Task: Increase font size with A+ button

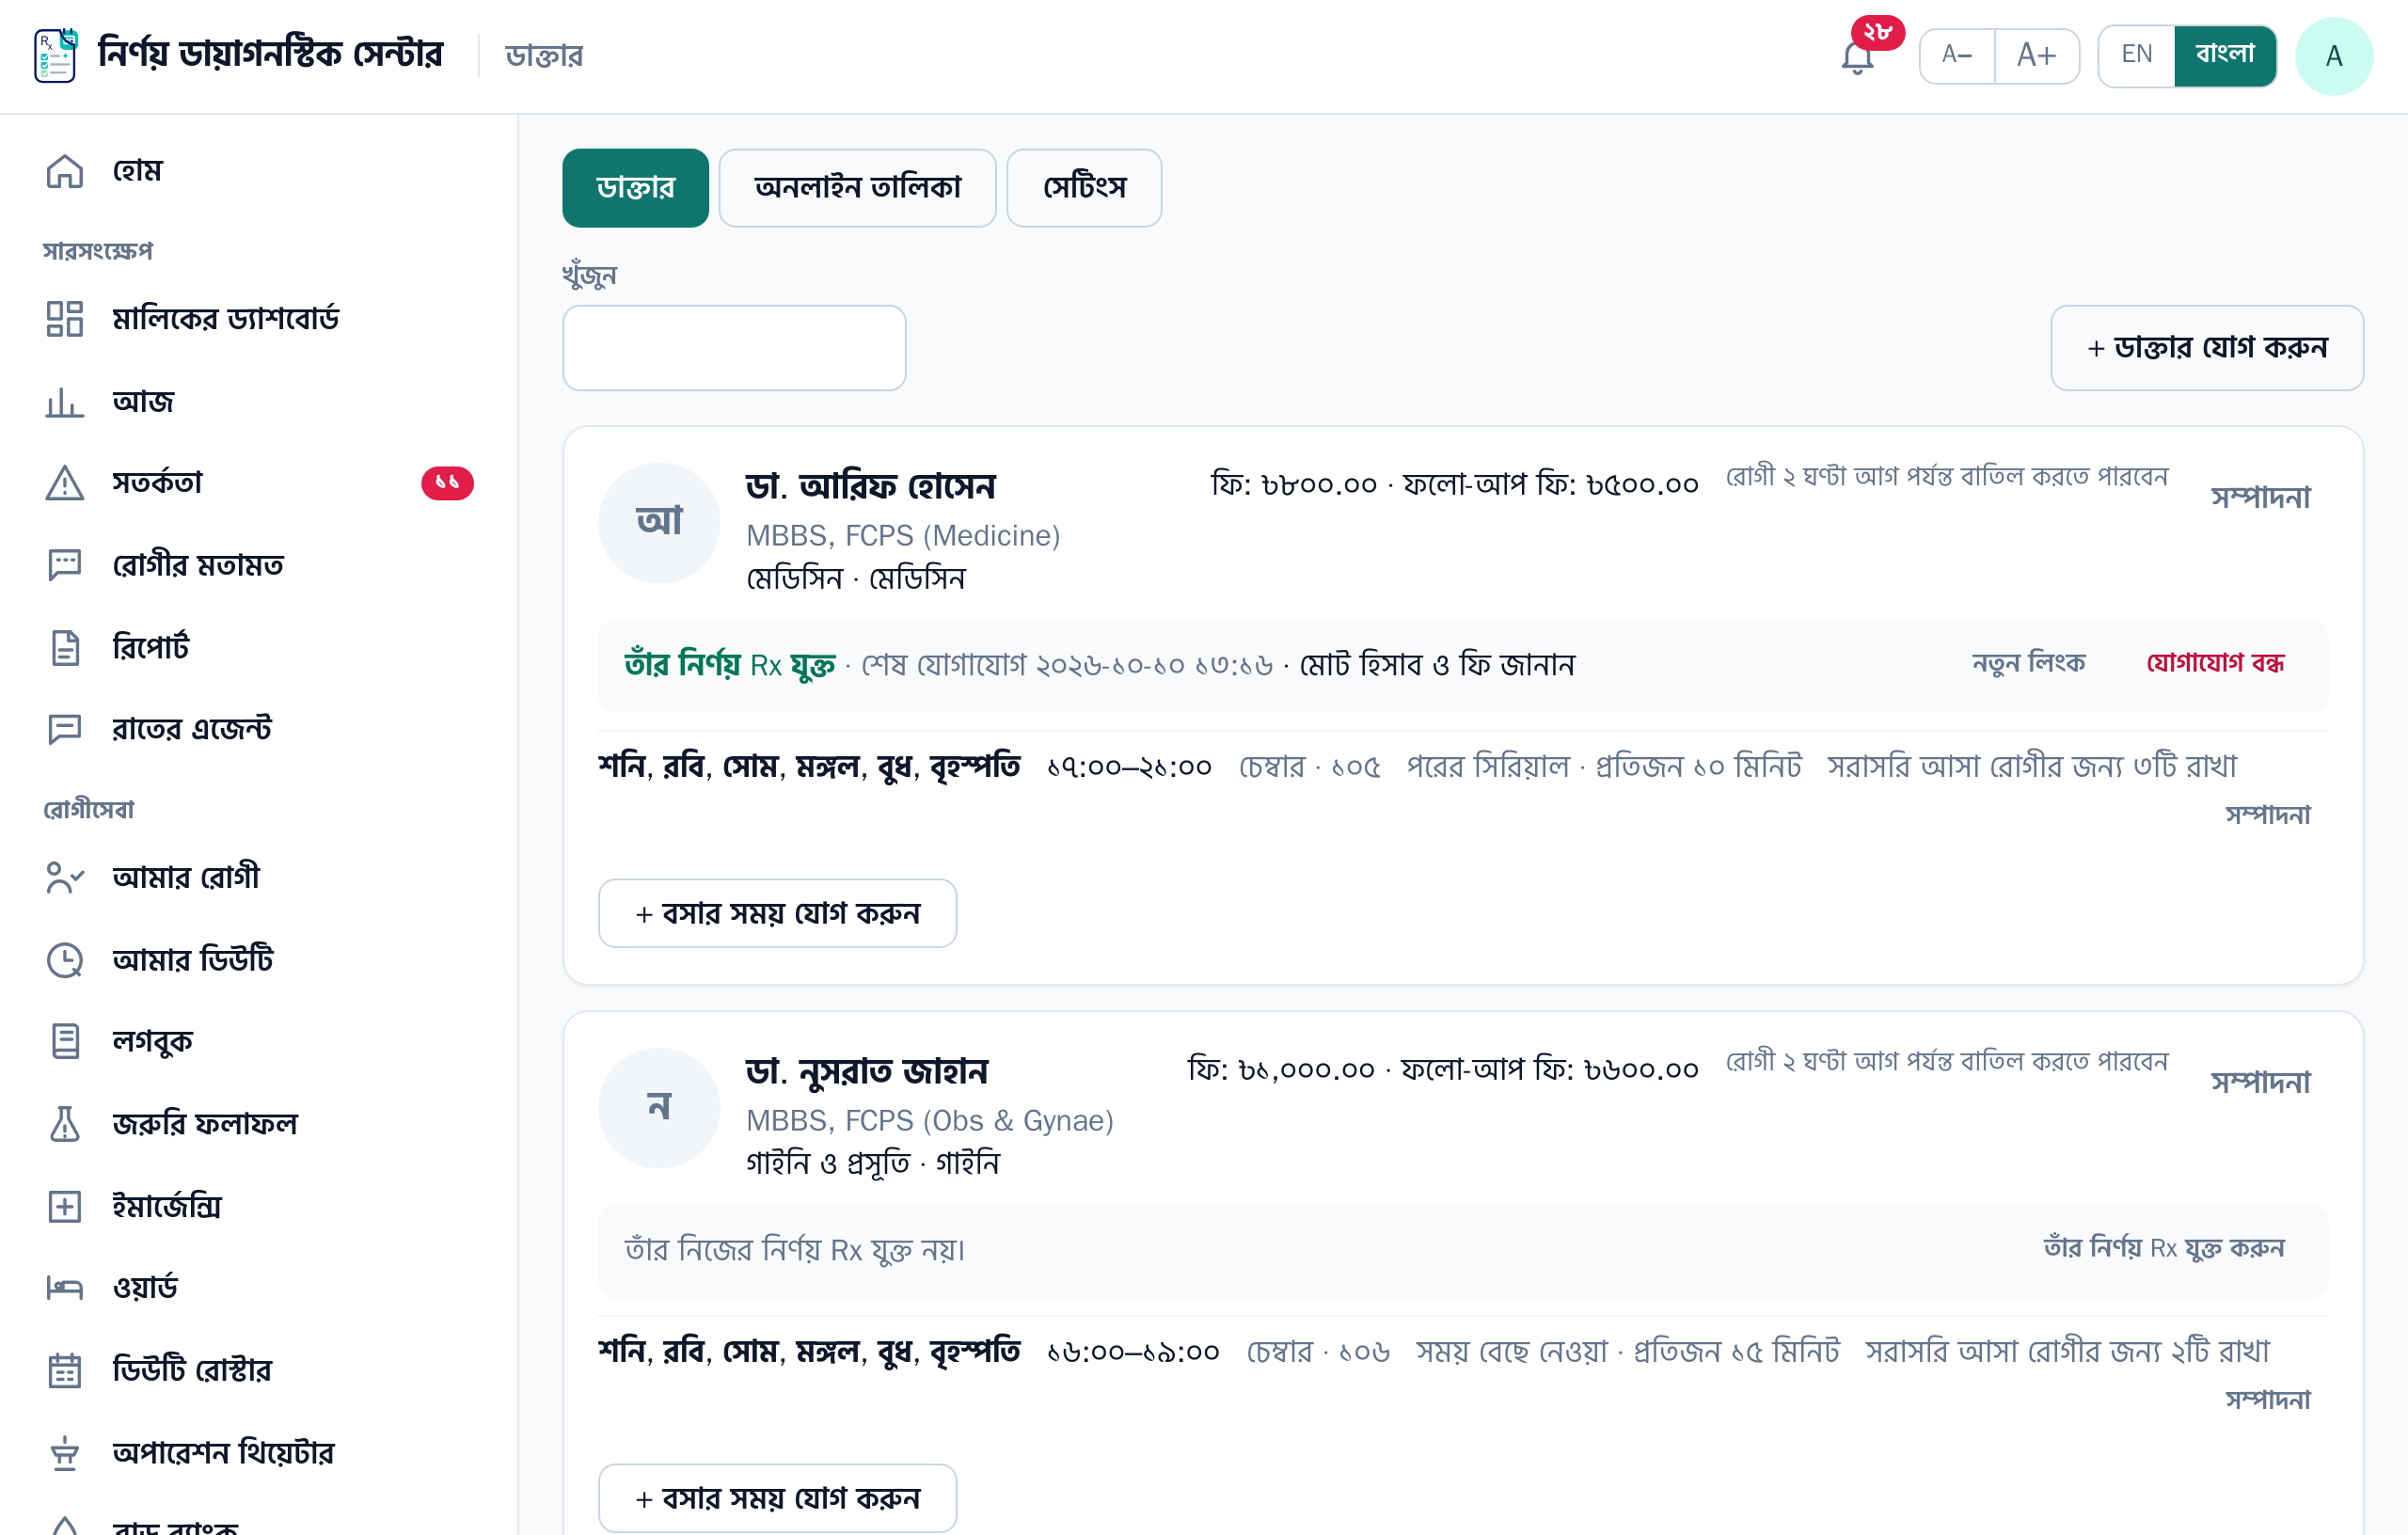Action: [x=2037, y=56]
